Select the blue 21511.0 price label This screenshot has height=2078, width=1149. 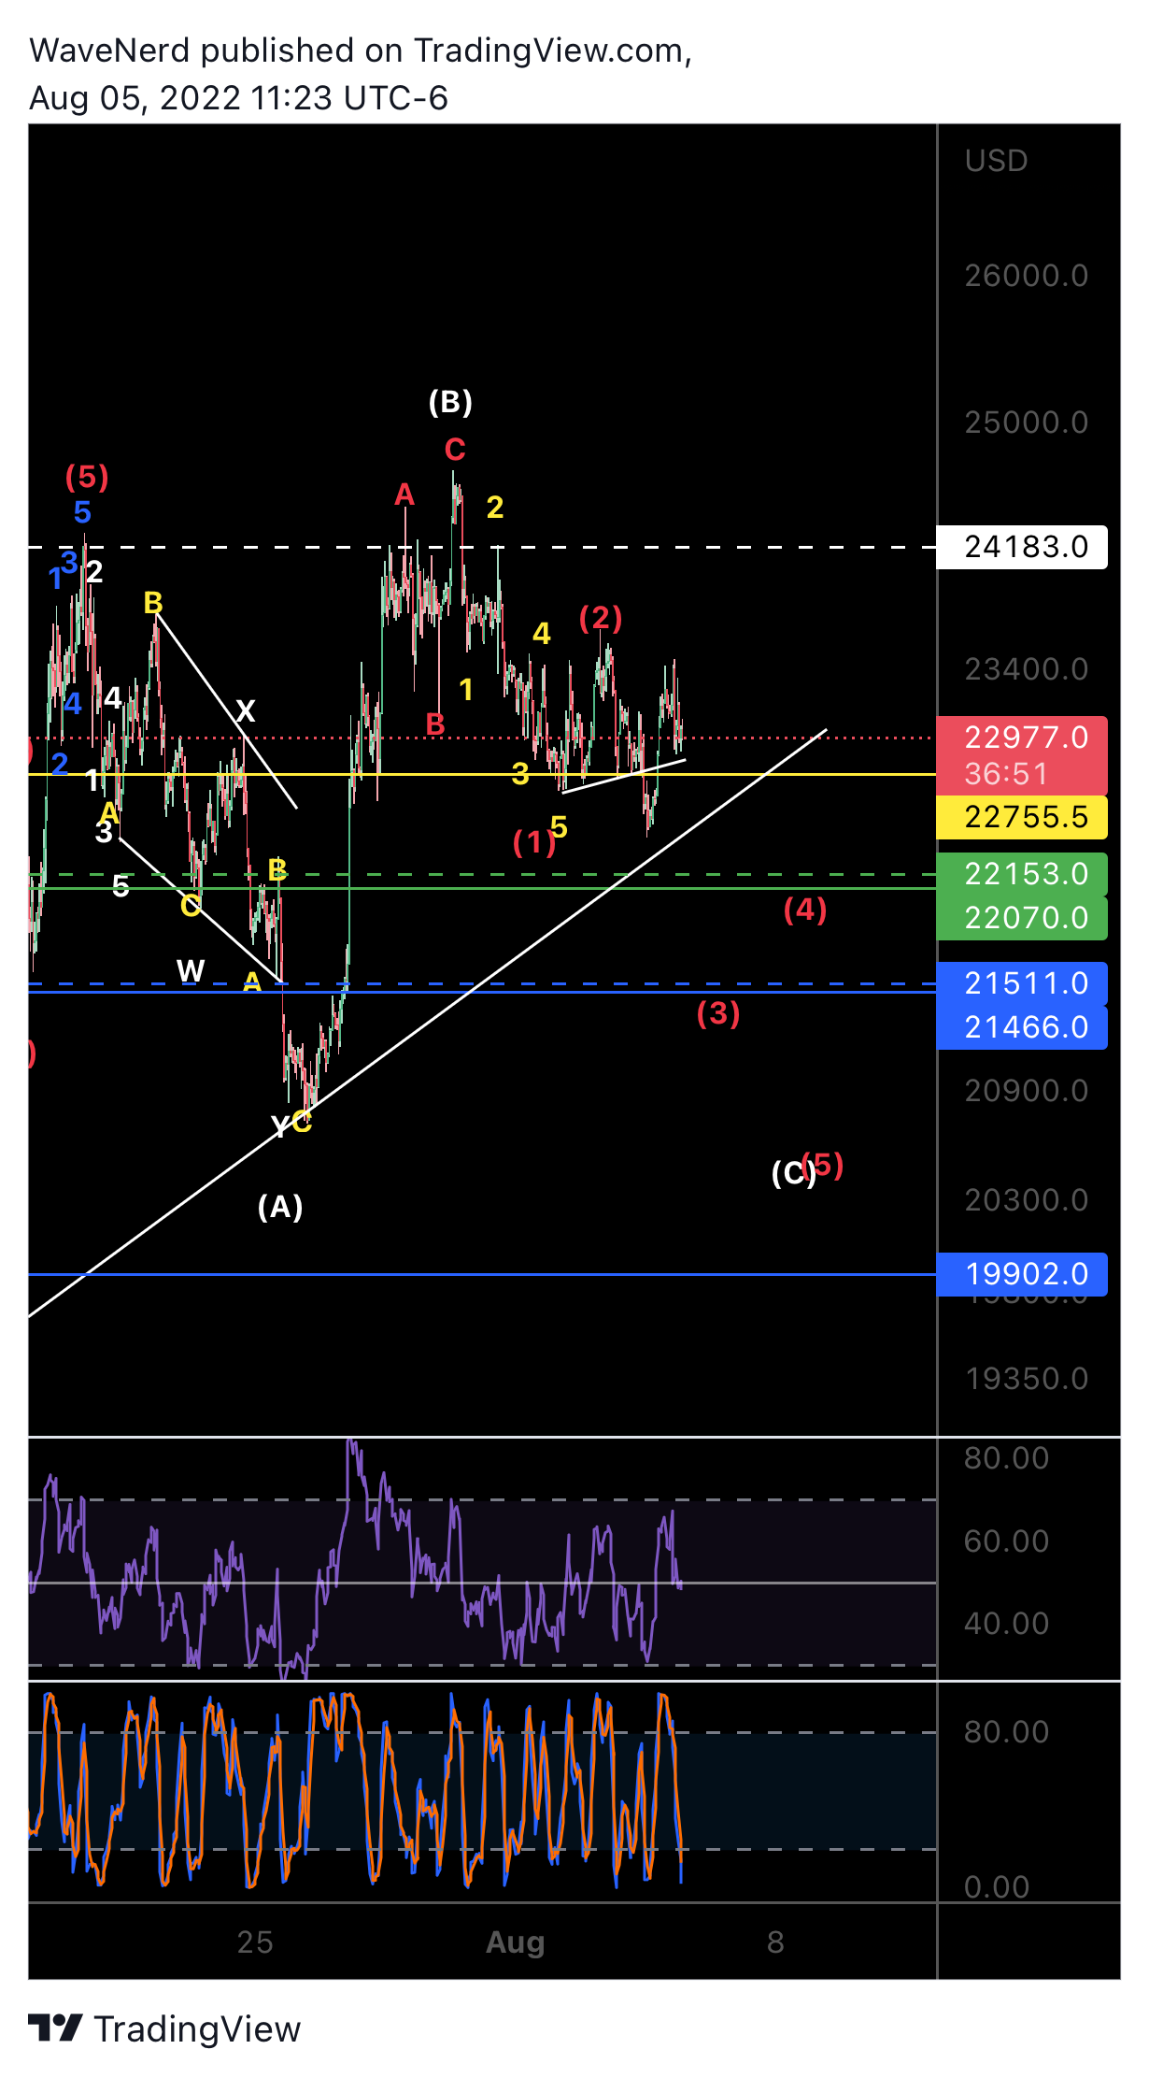point(1022,983)
